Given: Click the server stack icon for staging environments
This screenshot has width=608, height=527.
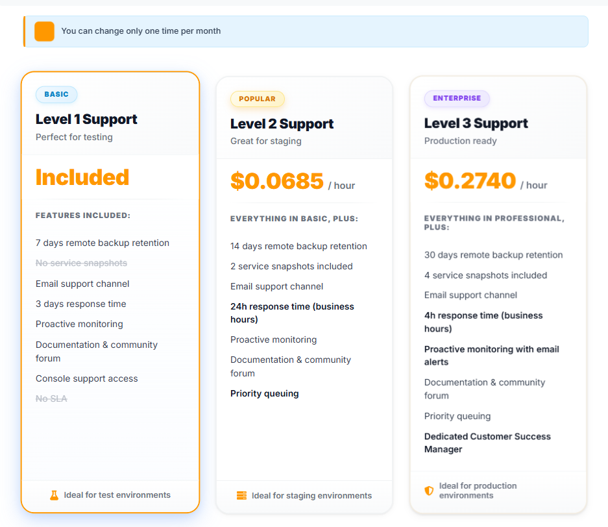Looking at the screenshot, I should 241,496.
